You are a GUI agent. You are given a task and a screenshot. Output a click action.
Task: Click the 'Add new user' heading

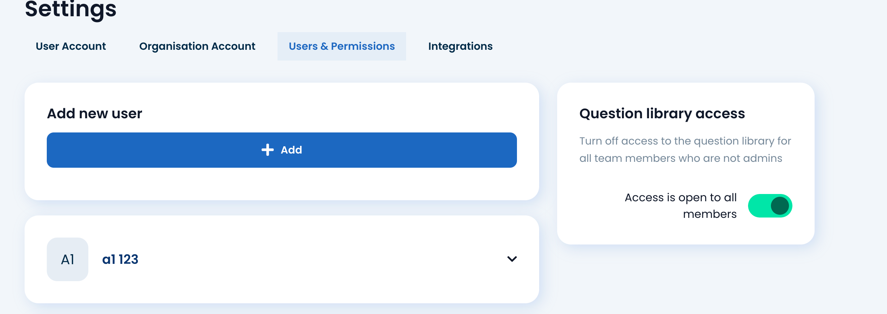[x=95, y=113]
